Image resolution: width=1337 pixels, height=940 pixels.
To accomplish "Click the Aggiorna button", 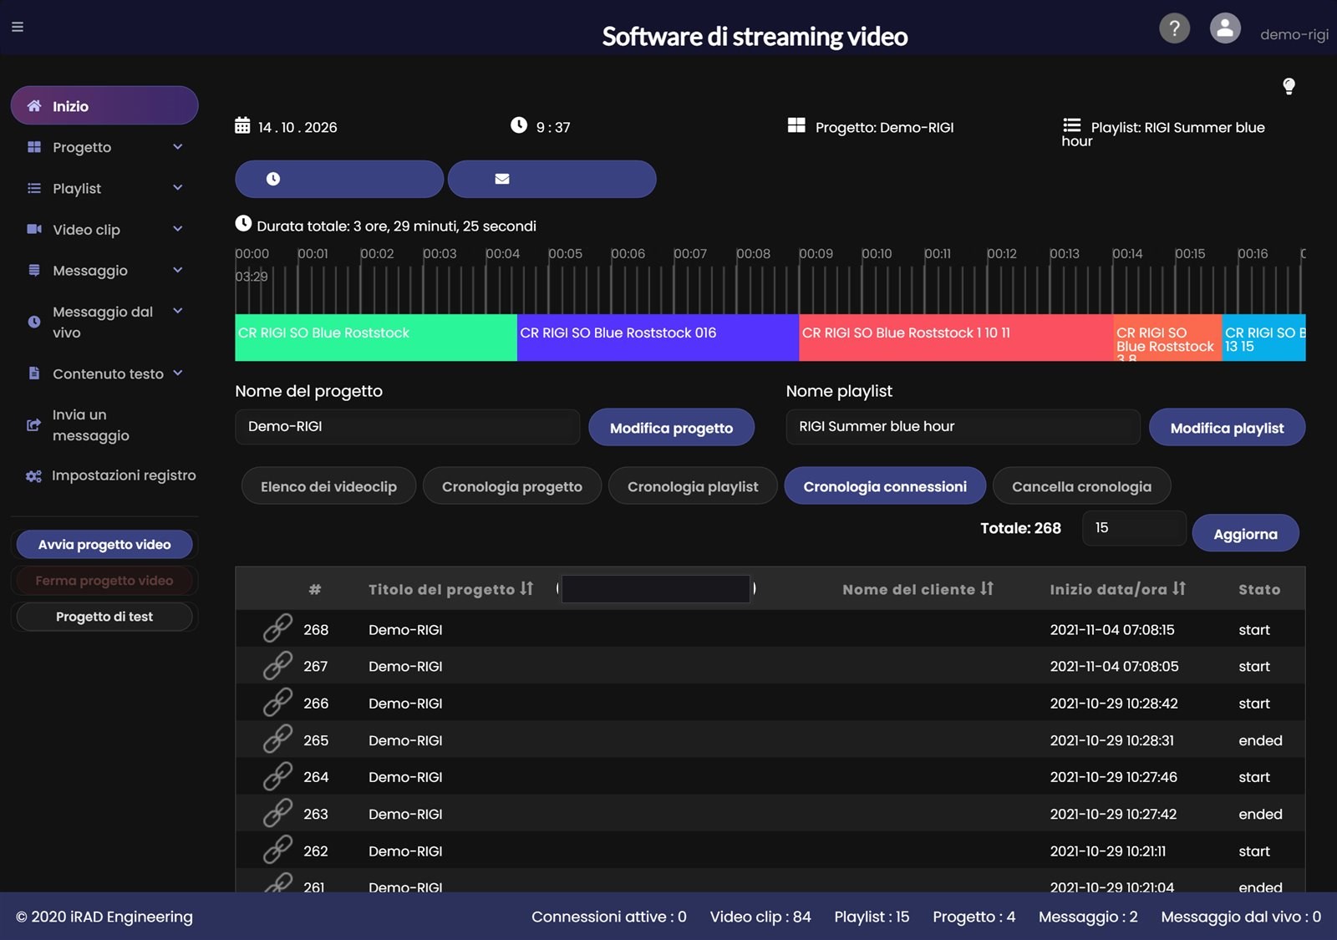I will click(1245, 533).
